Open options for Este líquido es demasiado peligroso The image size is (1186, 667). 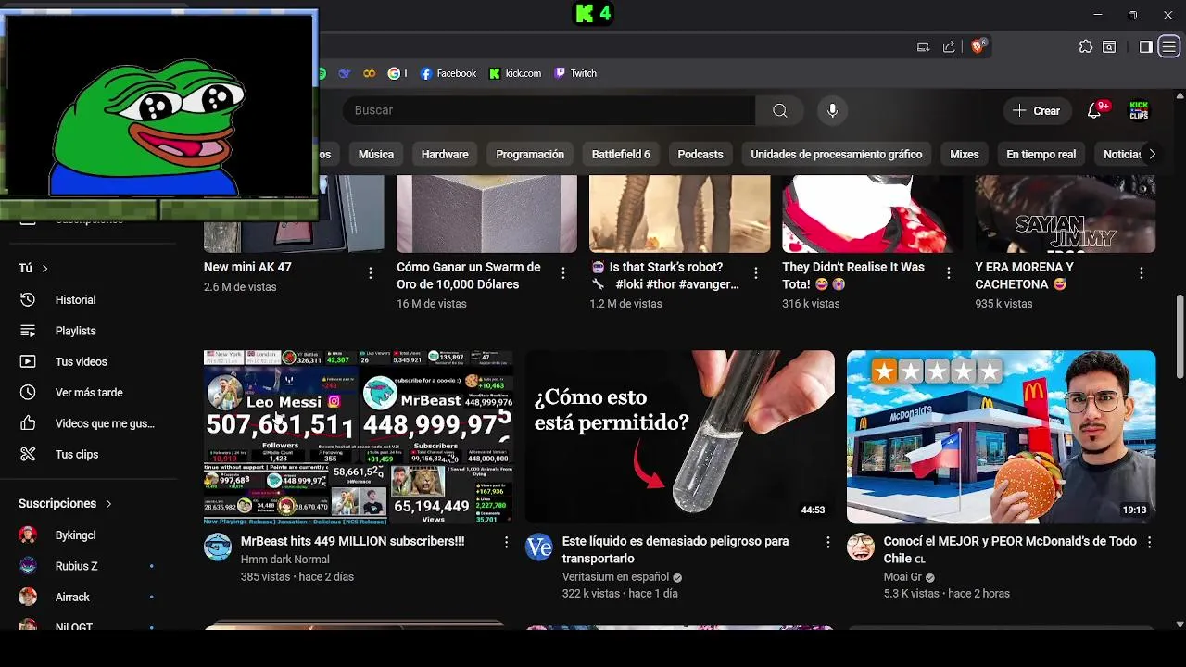click(827, 542)
